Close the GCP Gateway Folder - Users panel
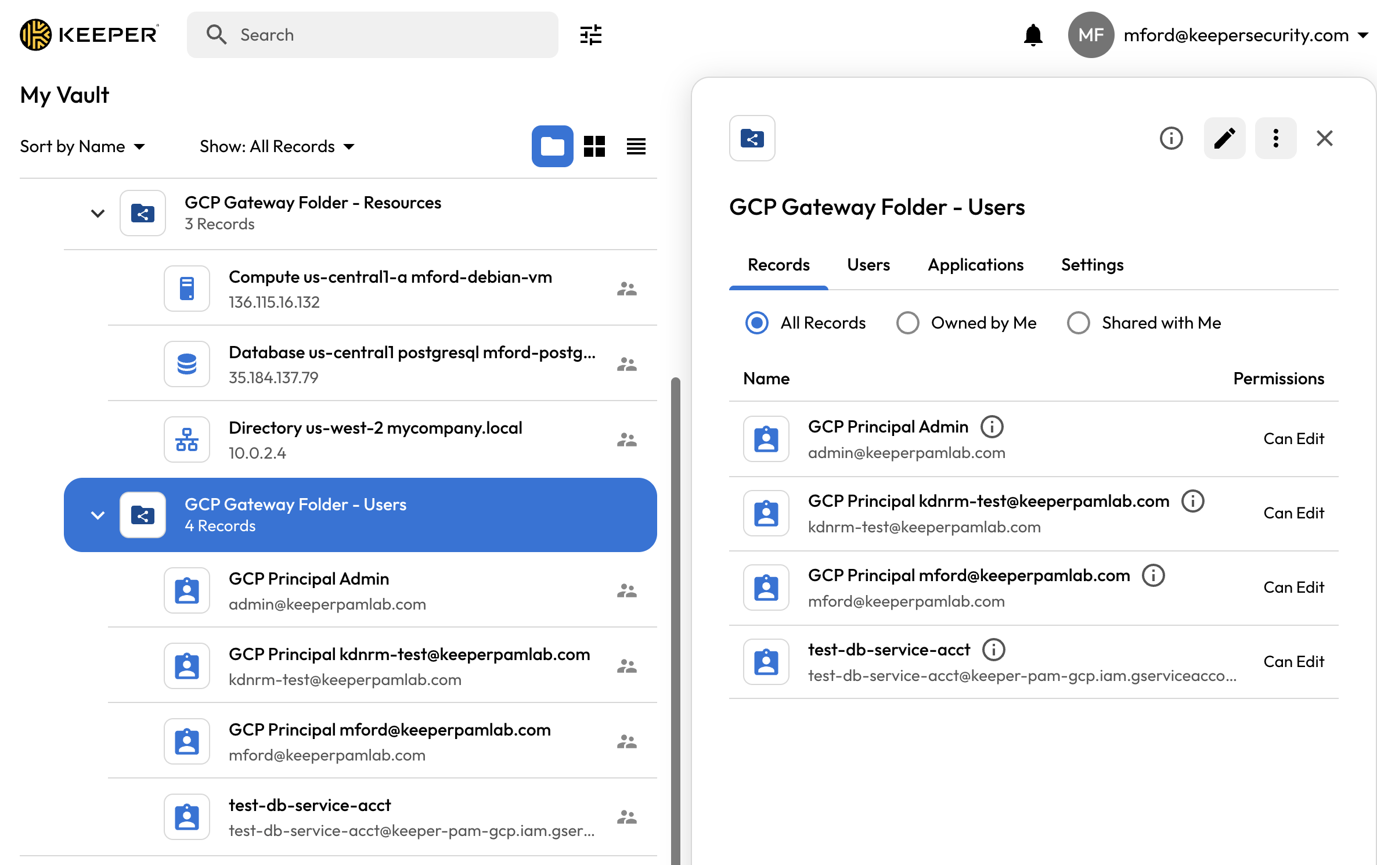 click(1325, 138)
